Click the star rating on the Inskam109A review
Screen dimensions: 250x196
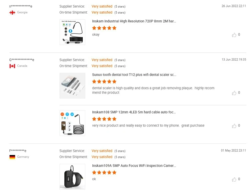tap(104, 172)
